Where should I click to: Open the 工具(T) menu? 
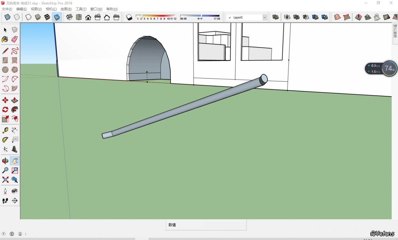tap(81, 9)
